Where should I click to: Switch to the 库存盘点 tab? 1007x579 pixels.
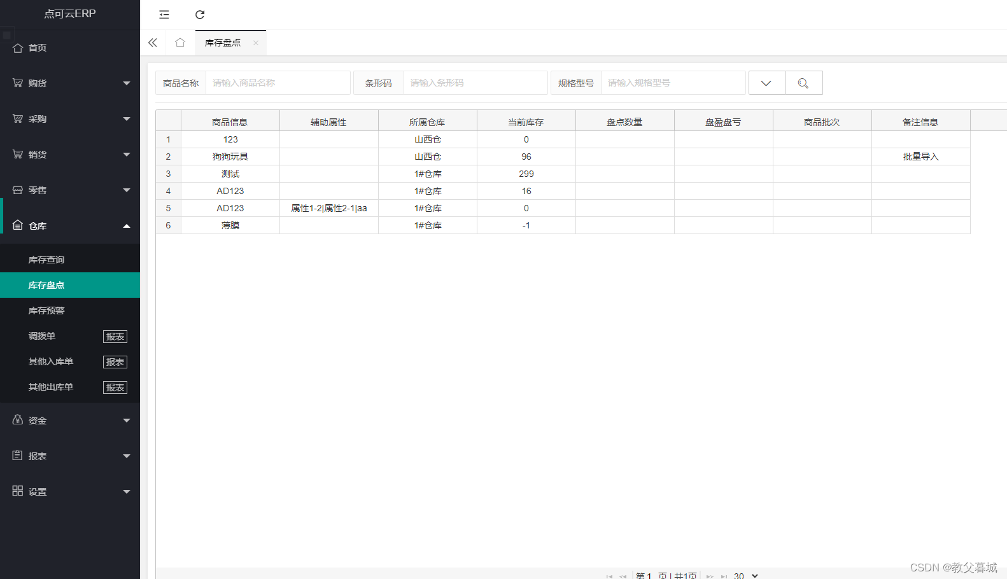click(223, 43)
